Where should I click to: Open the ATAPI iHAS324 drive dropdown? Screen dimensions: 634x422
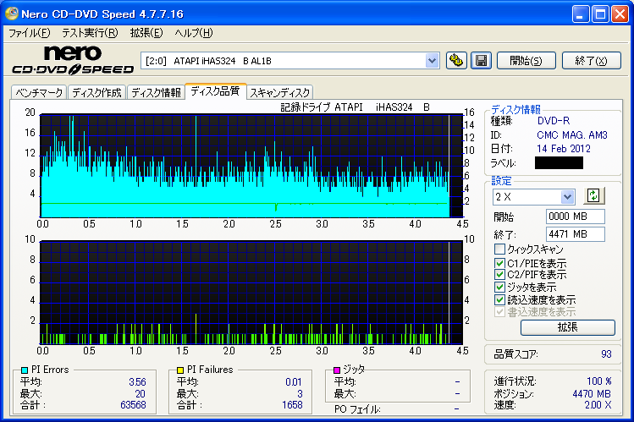(x=432, y=61)
